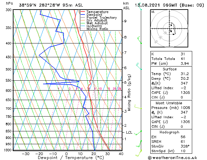The image size is (207, 160).
Task: Click the red Temperature legend line sample
Action: pyautogui.click(x=83, y=12)
